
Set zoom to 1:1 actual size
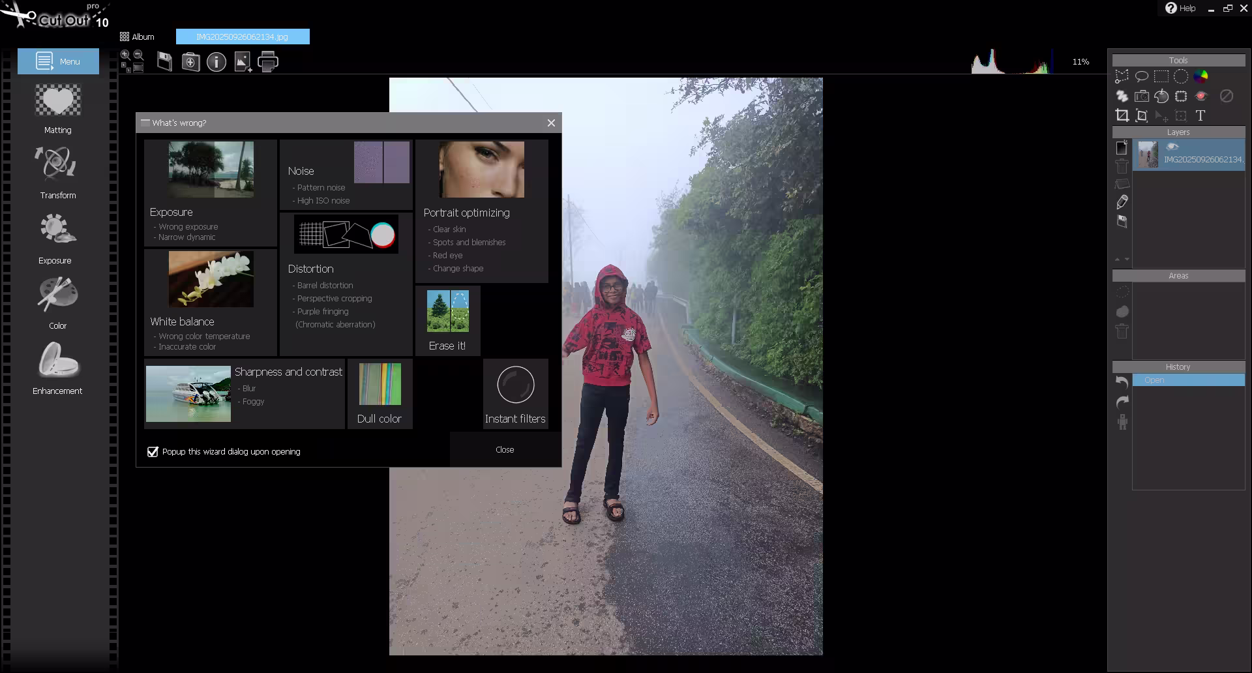pyautogui.click(x=125, y=67)
